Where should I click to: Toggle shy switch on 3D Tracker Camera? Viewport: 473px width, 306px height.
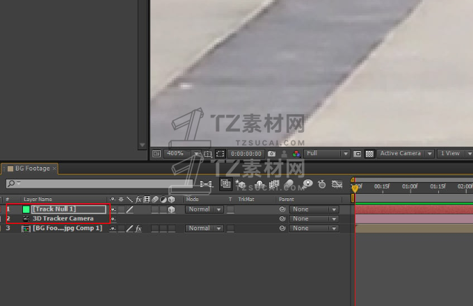[113, 219]
